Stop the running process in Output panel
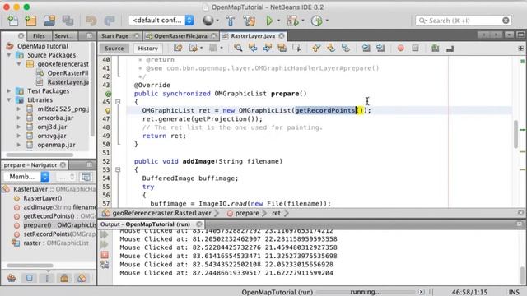Viewport: 527px width, 296px height. tap(105, 255)
